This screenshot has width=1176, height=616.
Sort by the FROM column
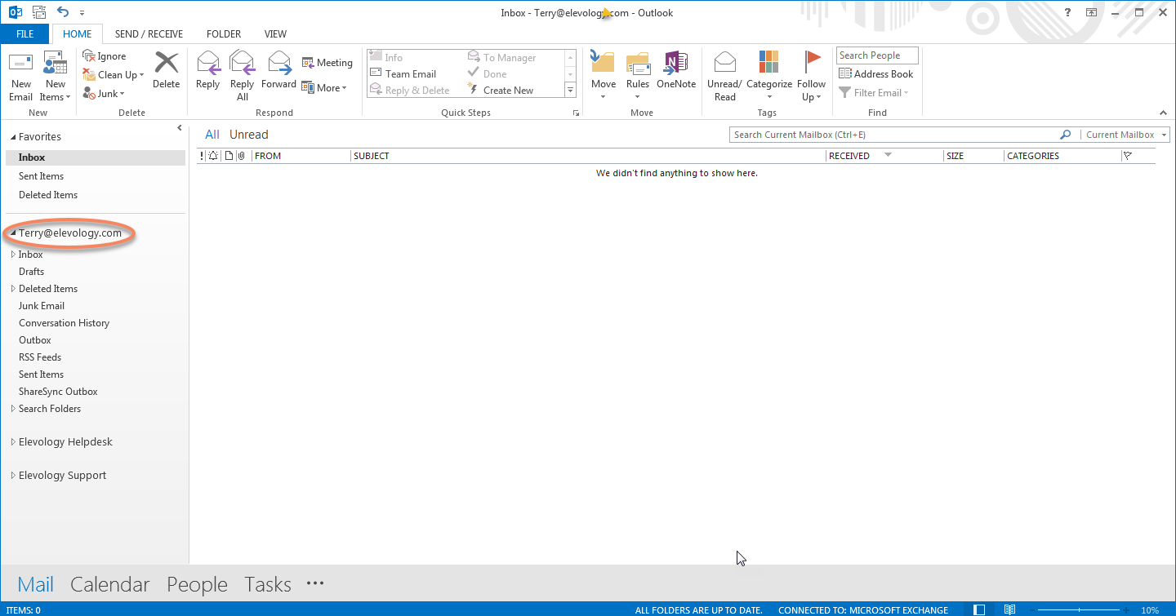coord(301,156)
